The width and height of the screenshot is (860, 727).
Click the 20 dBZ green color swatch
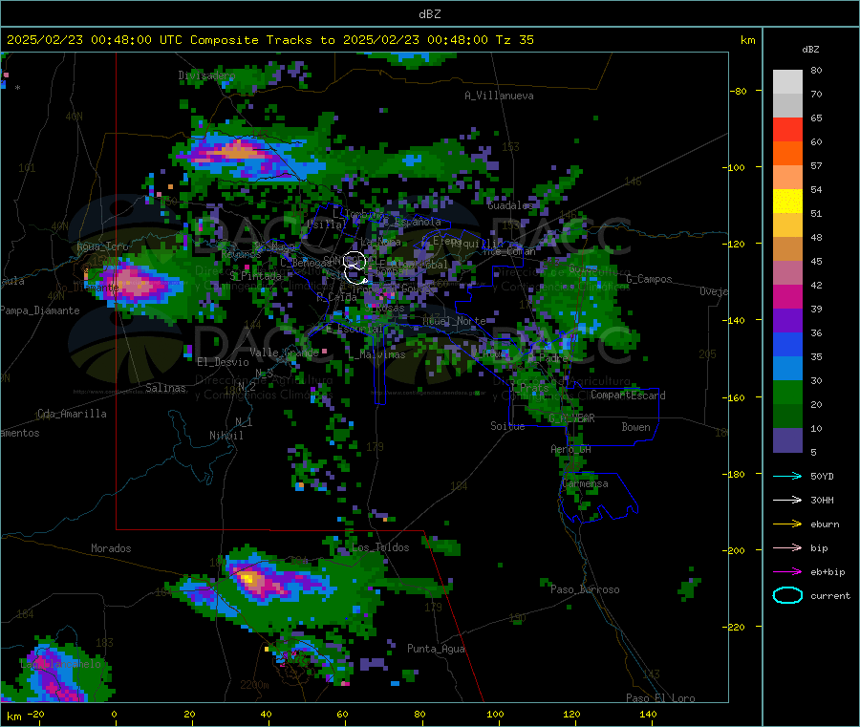pyautogui.click(x=787, y=392)
